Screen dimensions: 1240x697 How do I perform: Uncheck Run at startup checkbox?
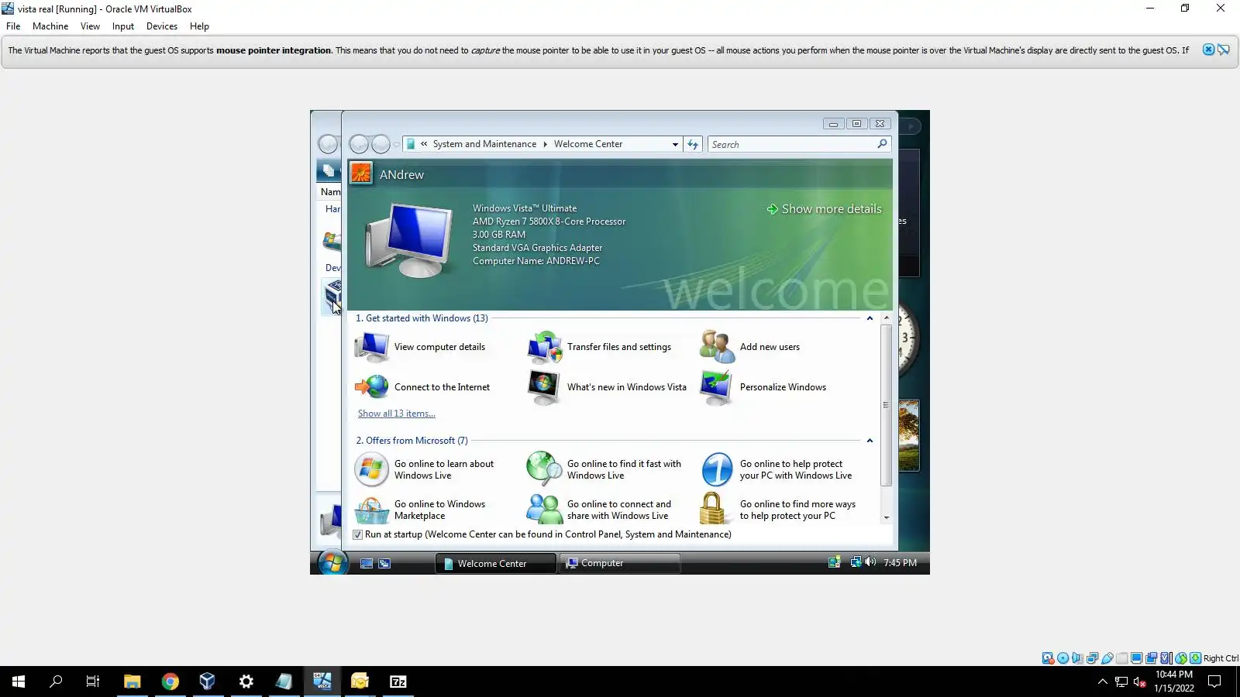tap(357, 534)
